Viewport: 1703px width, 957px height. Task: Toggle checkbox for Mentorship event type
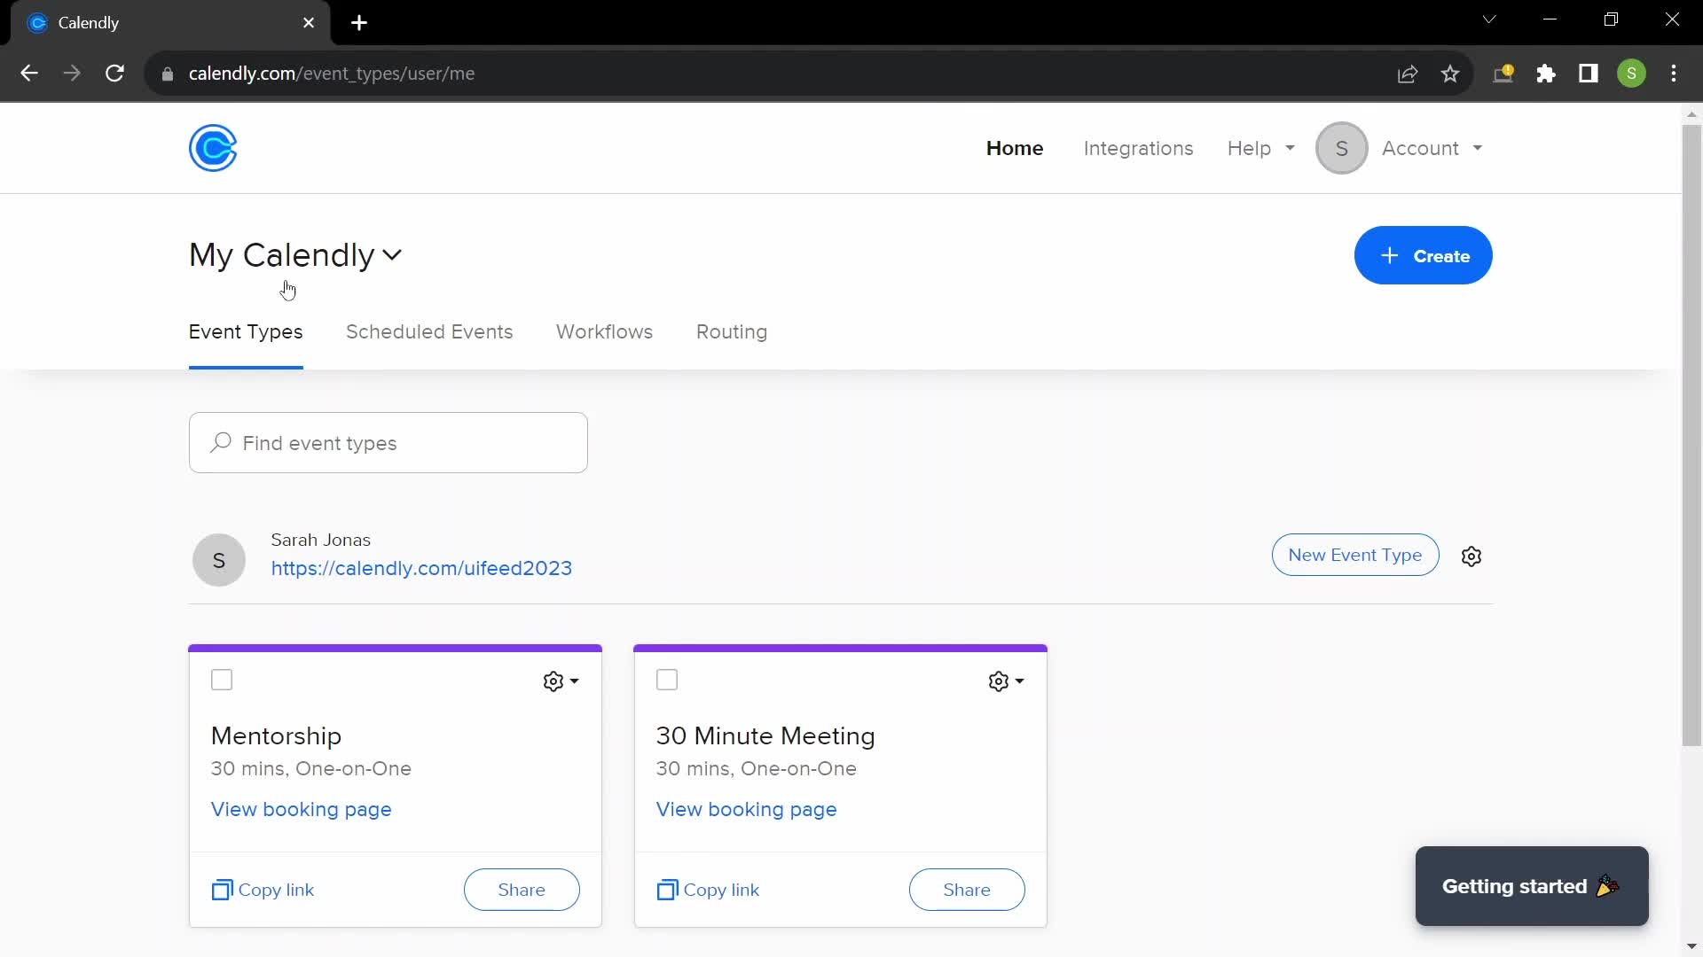(x=221, y=679)
